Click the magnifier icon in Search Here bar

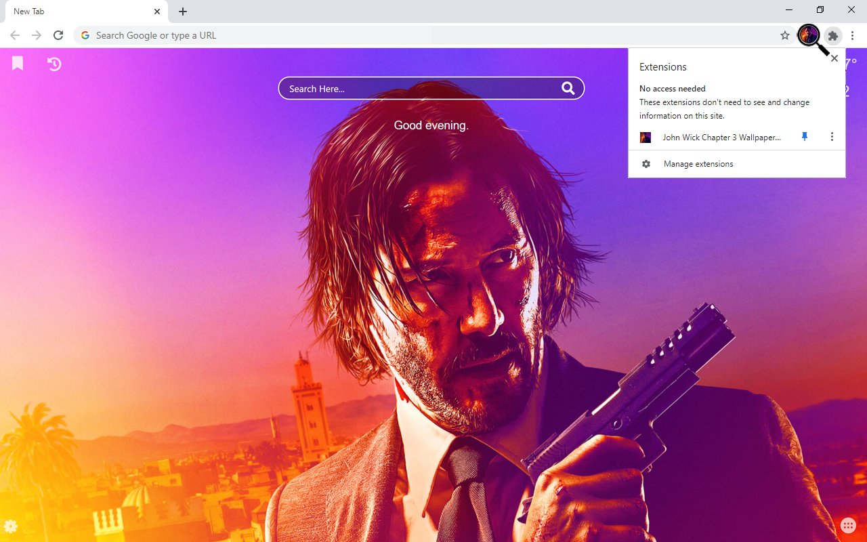(x=568, y=88)
